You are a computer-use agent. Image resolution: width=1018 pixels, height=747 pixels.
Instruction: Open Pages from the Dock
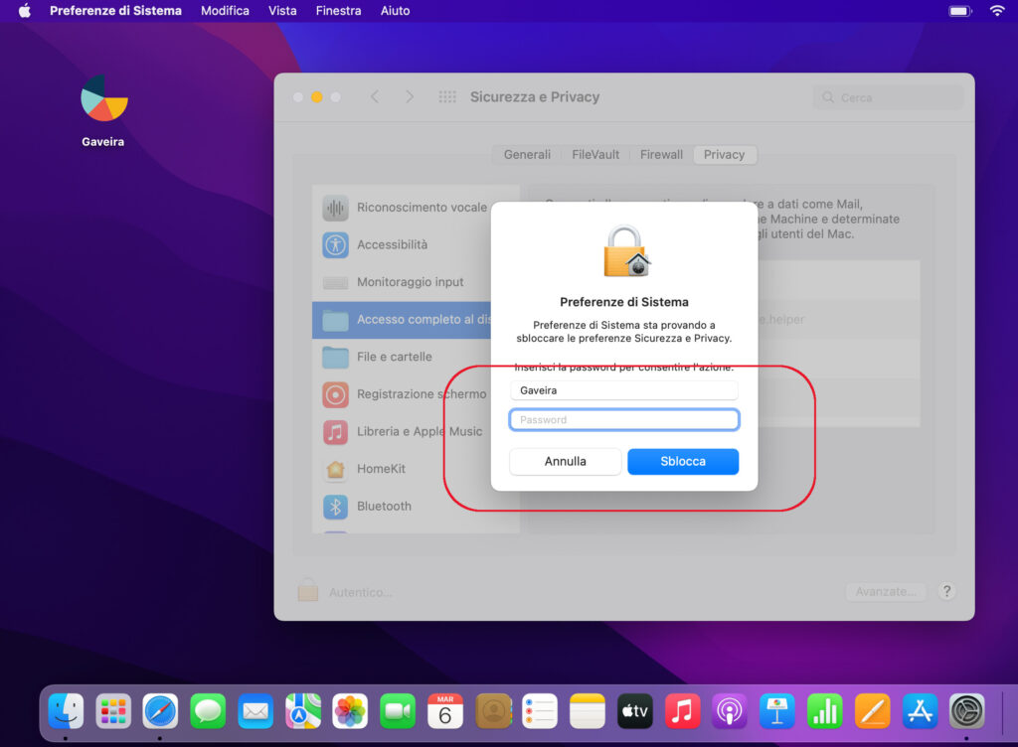(x=872, y=710)
